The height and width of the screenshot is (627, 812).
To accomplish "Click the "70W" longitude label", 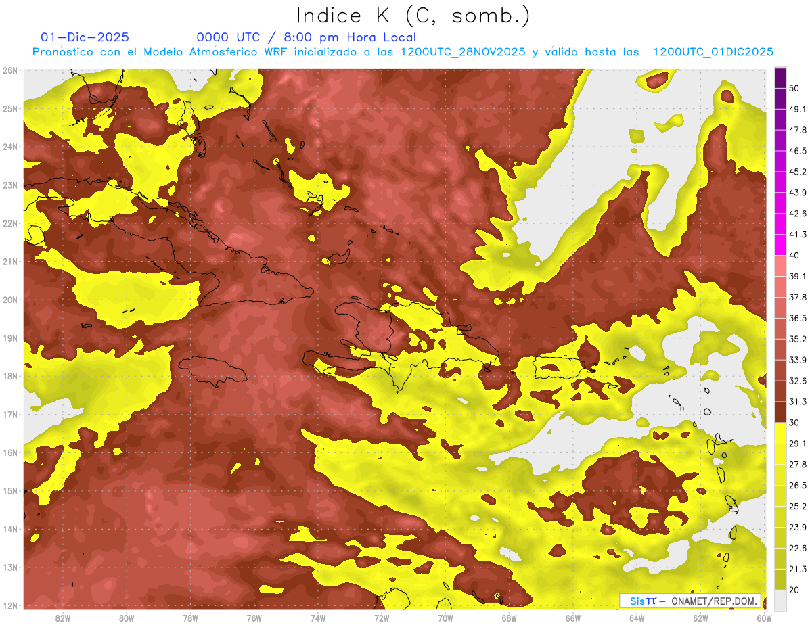I will pyautogui.click(x=445, y=618).
